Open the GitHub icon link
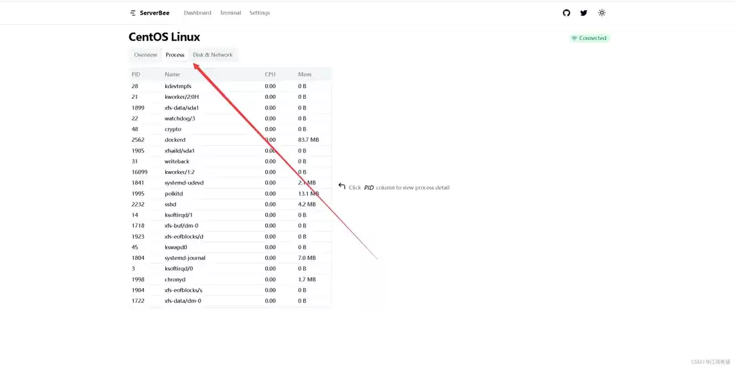This screenshot has height=367, width=735. click(x=566, y=13)
